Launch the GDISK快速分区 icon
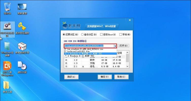This screenshot has height=101, width=191. click(x=7, y=30)
